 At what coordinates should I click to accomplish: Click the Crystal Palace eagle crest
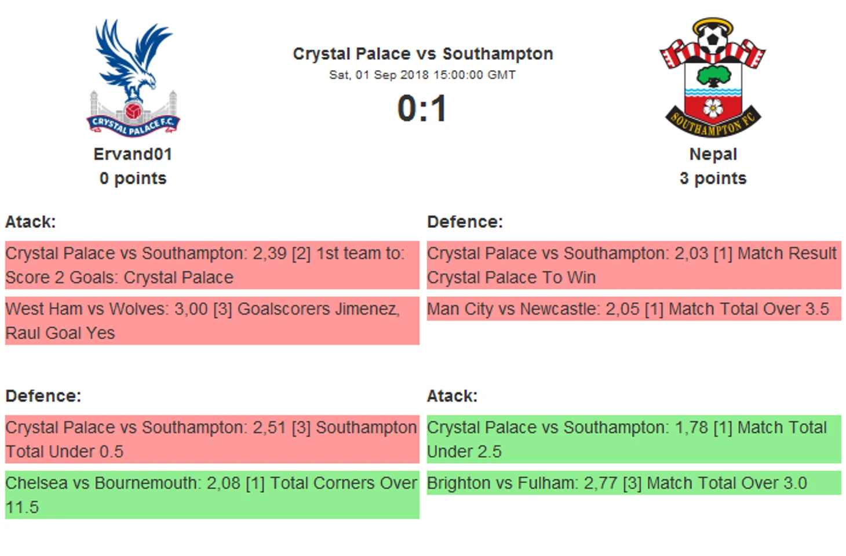(133, 78)
